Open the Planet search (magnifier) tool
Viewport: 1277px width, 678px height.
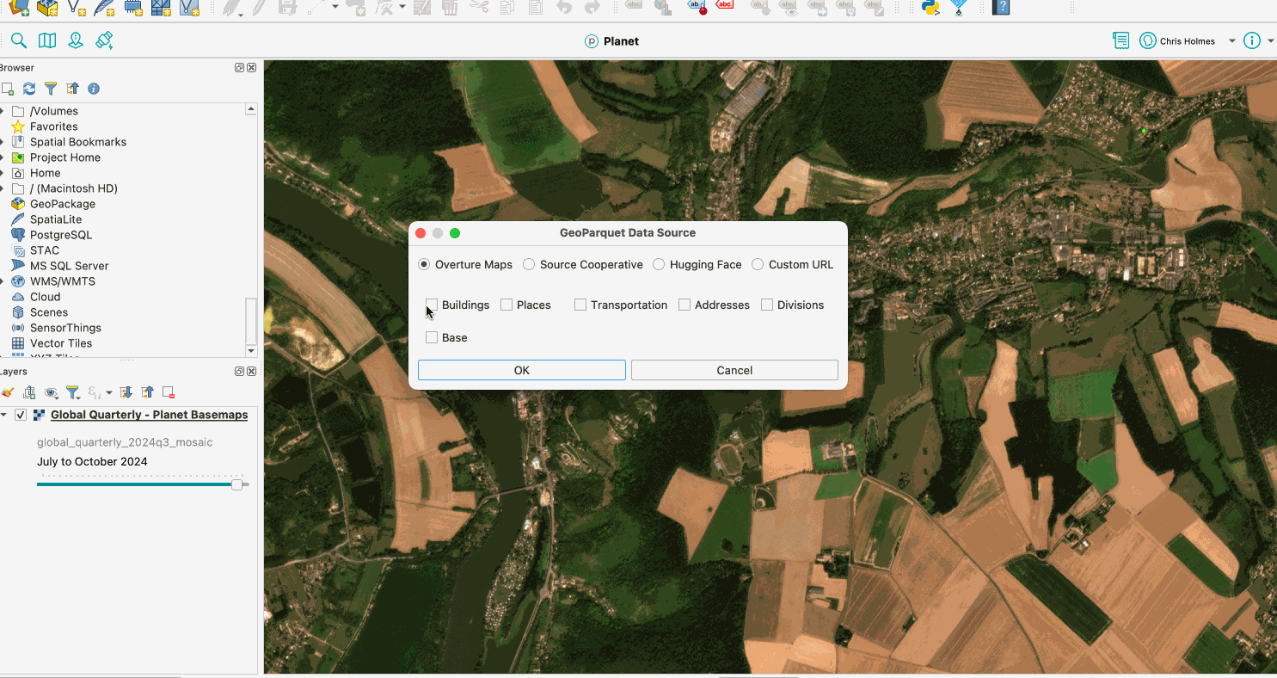tap(19, 40)
